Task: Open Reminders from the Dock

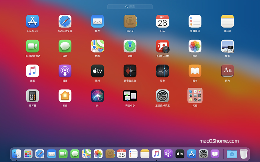Action: (133, 154)
